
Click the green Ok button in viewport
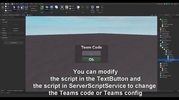tap(91, 59)
